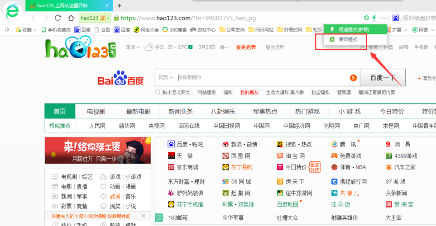Select 兼容模式 in mode menu

point(355,39)
